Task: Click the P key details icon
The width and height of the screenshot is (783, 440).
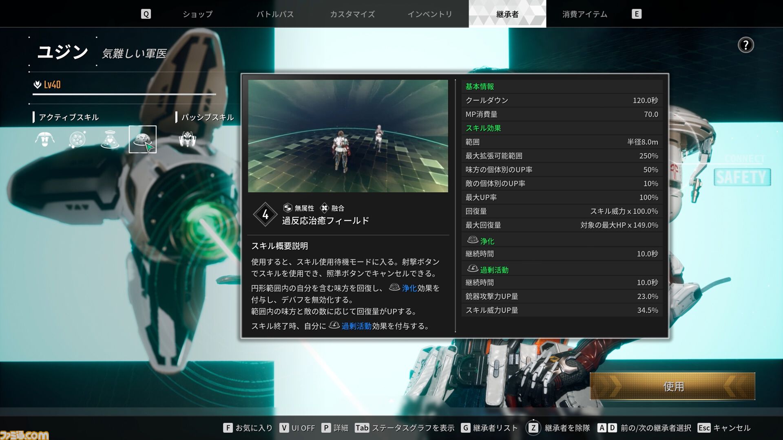Action: tap(326, 428)
